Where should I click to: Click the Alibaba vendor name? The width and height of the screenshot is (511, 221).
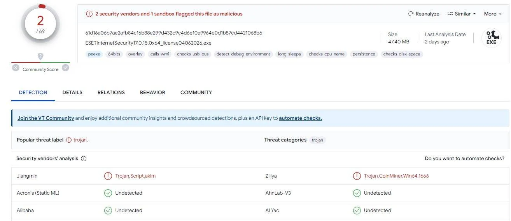pyautogui.click(x=25, y=210)
